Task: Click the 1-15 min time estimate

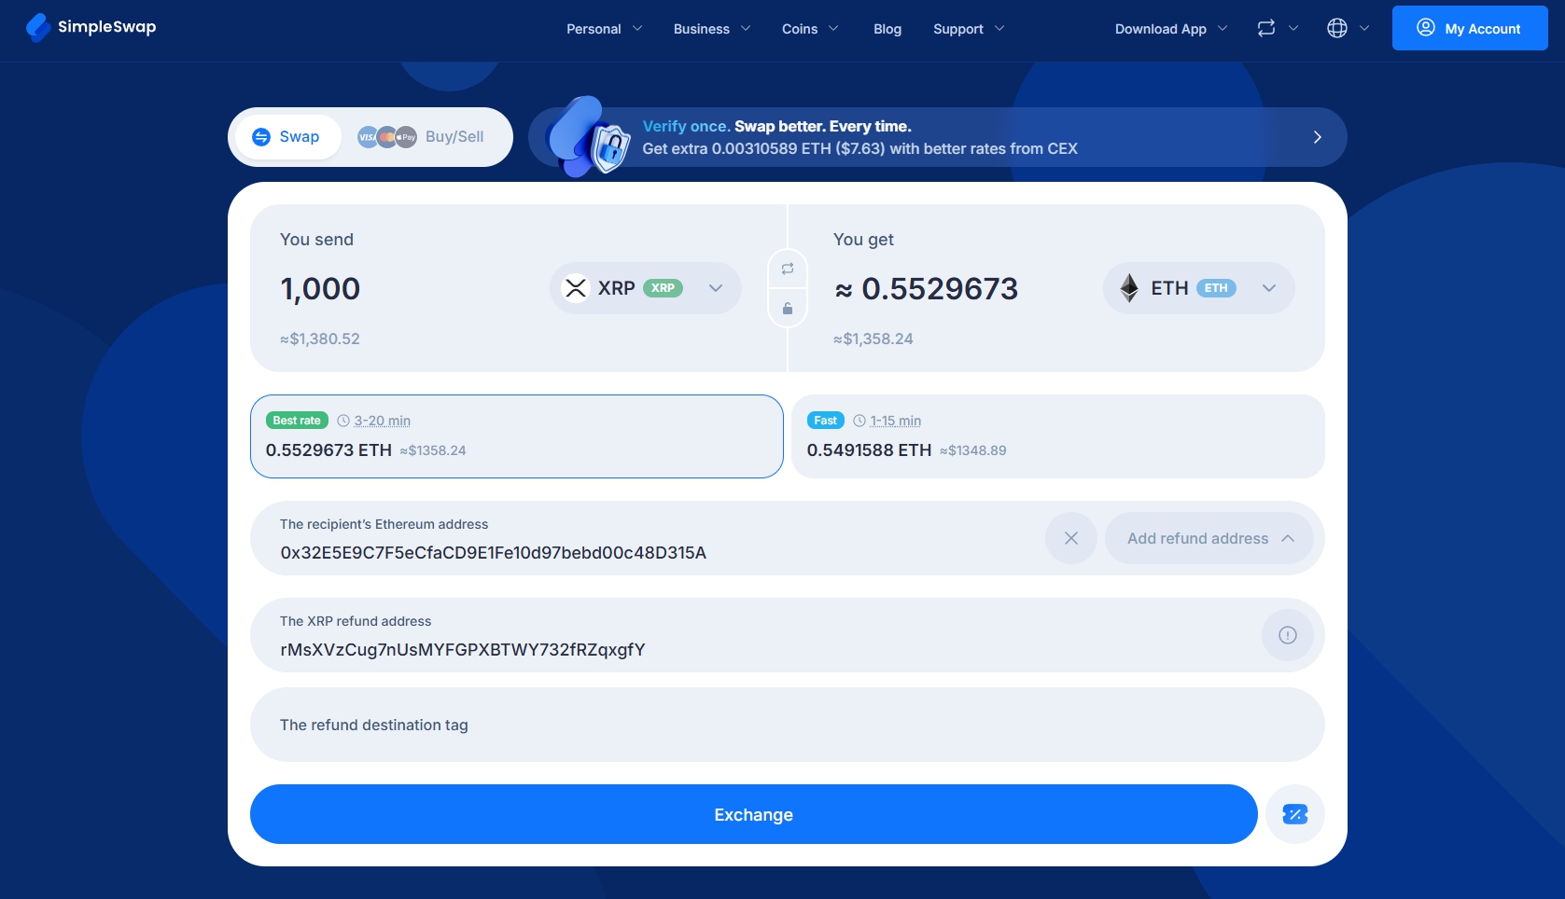Action: (x=896, y=421)
